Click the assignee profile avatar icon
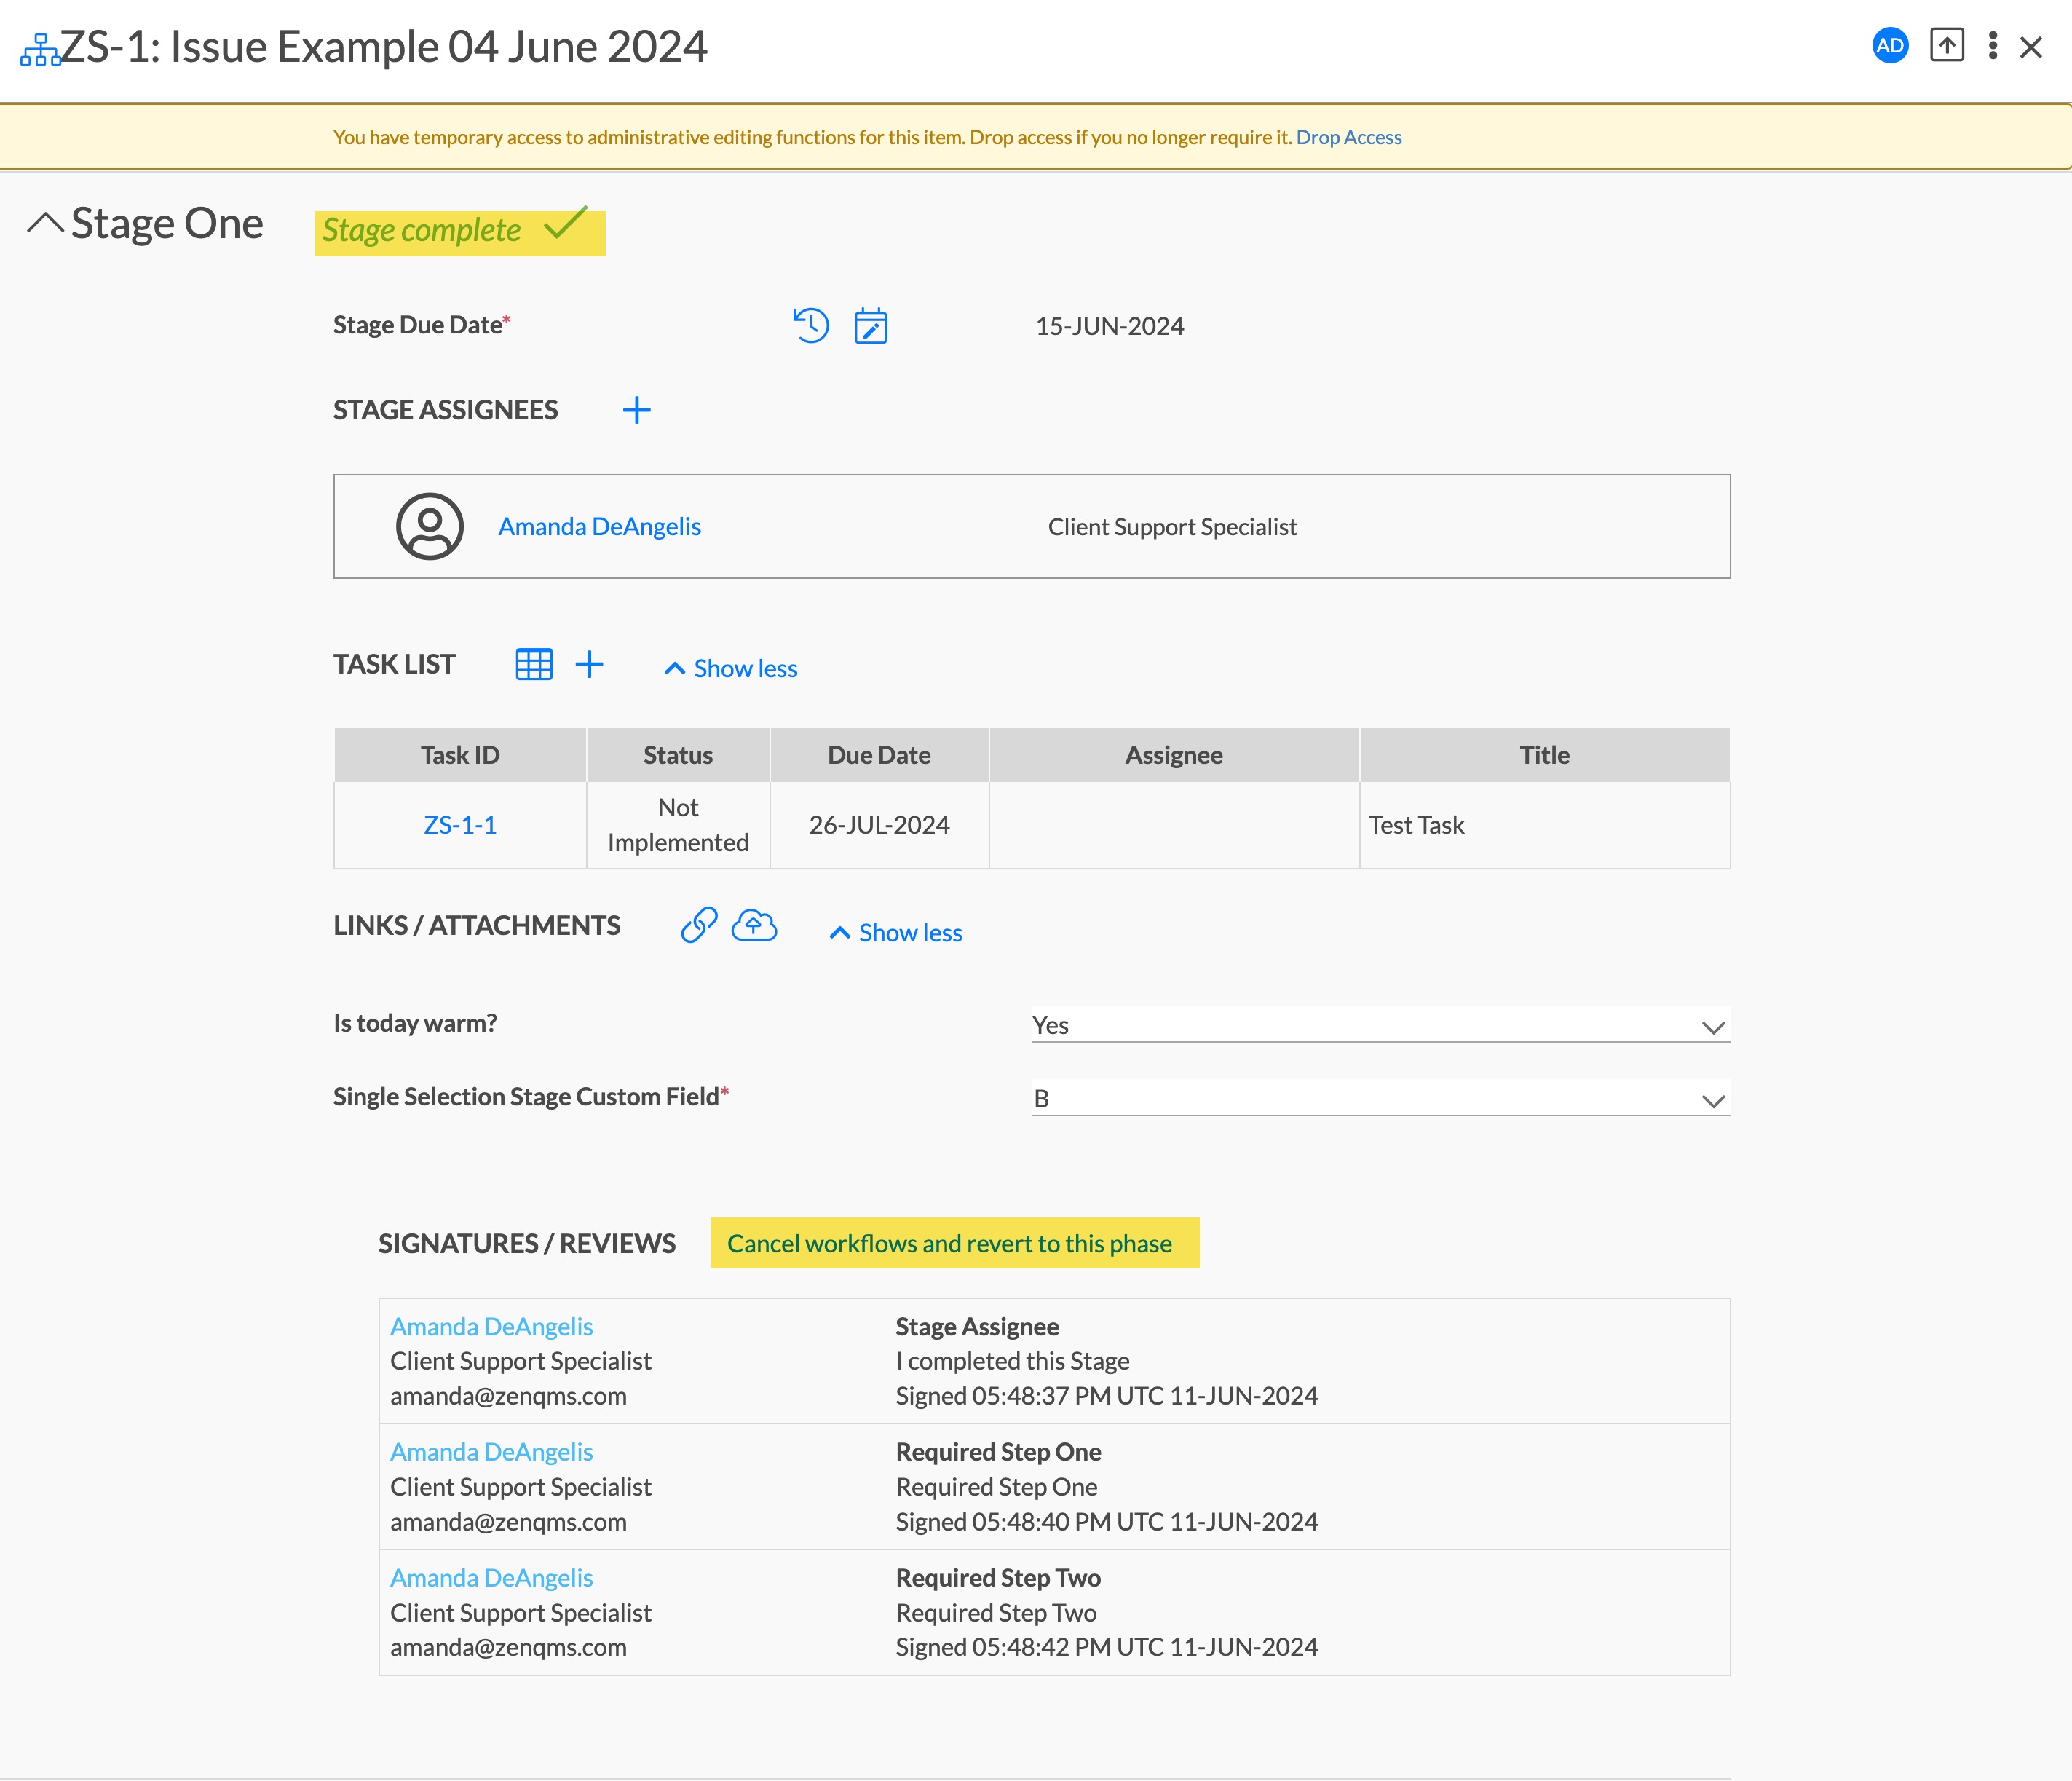 tap(429, 526)
